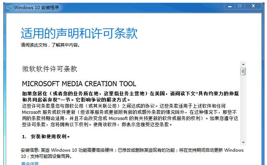Click the license terms scrollbar thumb
This screenshot has height=165, width=267.
243,71
